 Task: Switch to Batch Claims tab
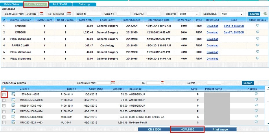(x=12, y=4)
